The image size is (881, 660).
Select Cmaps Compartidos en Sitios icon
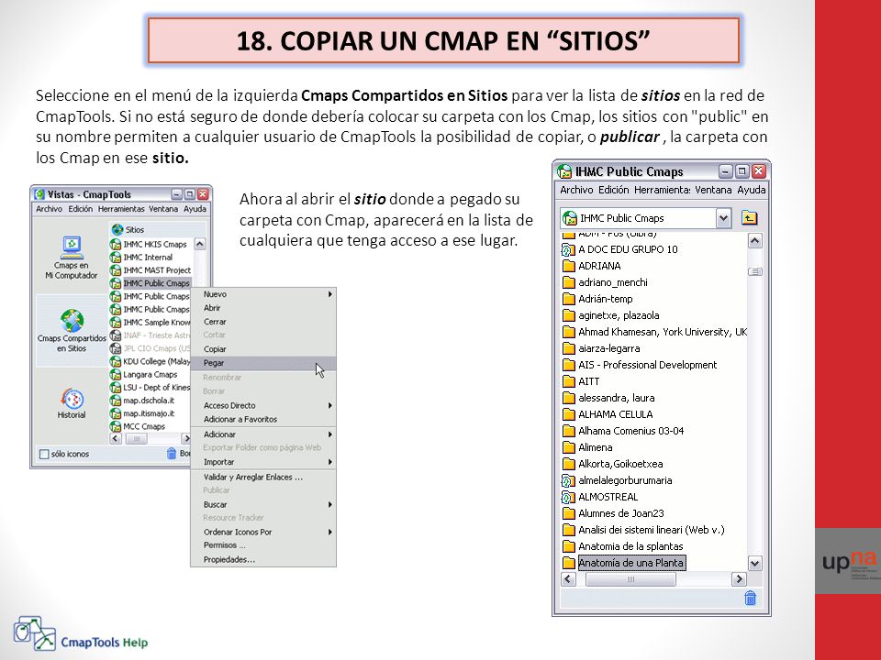pyautogui.click(x=72, y=321)
